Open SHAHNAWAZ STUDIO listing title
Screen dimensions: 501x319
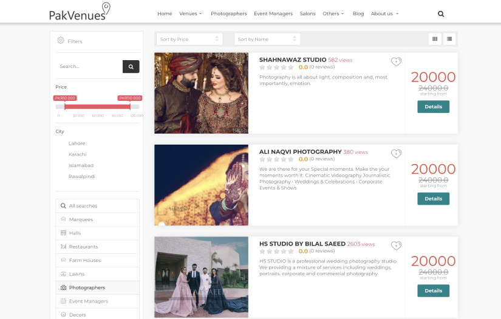(293, 60)
